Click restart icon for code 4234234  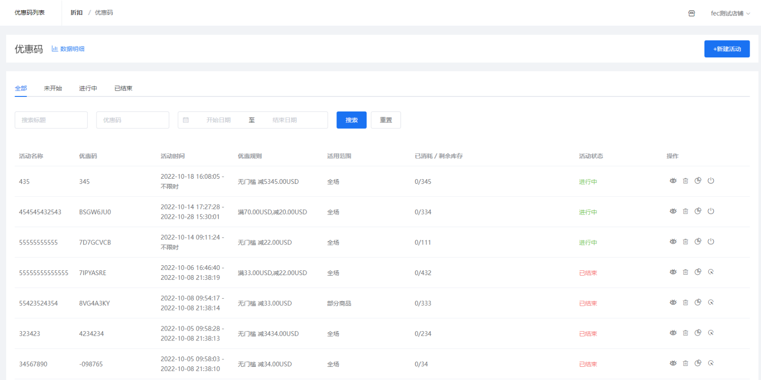[711, 333]
